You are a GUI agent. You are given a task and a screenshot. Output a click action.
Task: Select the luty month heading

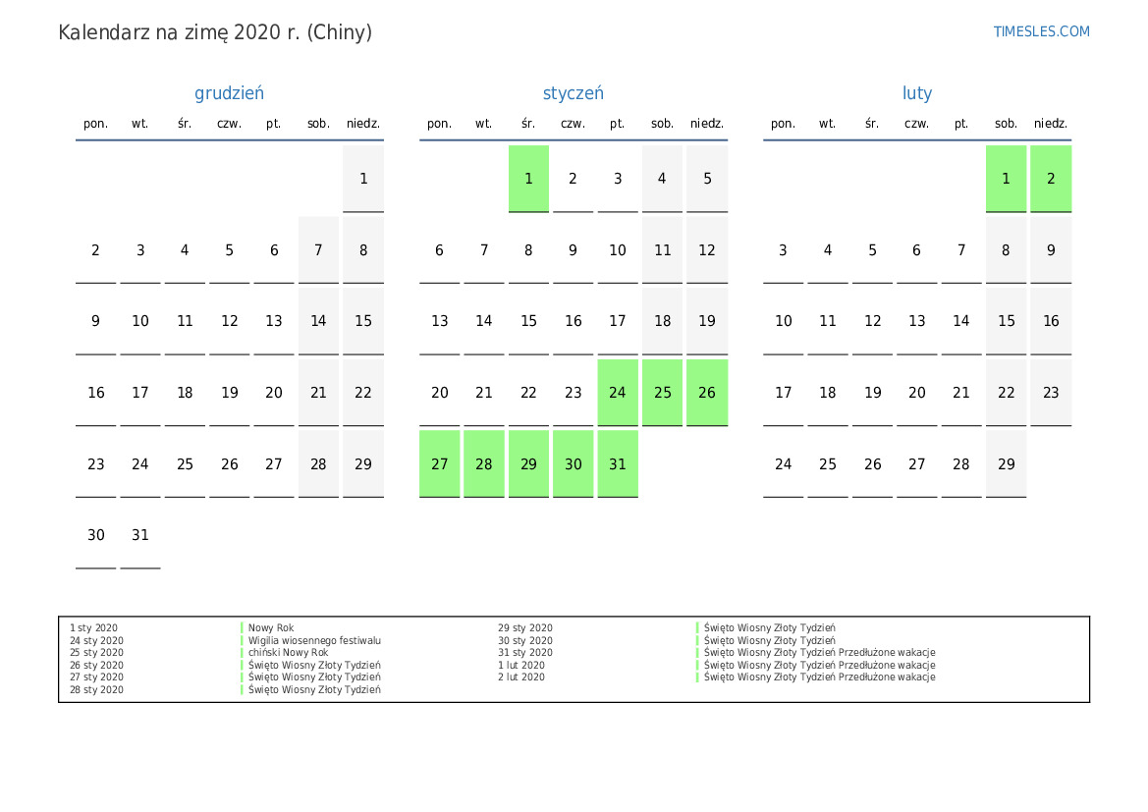tap(916, 93)
